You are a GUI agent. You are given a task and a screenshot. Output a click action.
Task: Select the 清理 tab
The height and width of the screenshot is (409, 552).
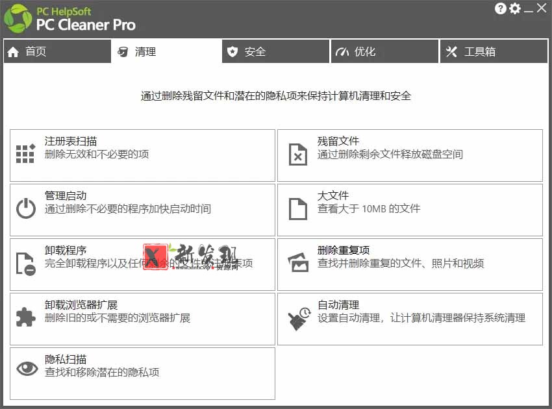[166, 51]
